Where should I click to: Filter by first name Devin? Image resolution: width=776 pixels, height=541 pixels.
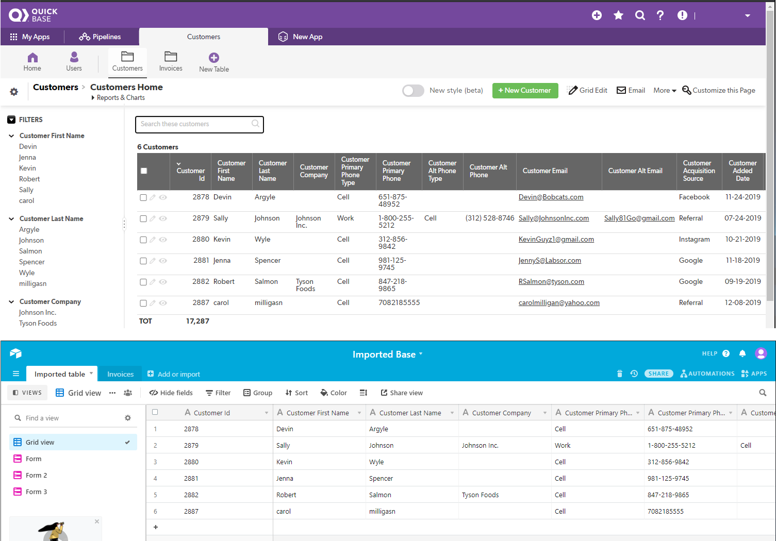[28, 147]
